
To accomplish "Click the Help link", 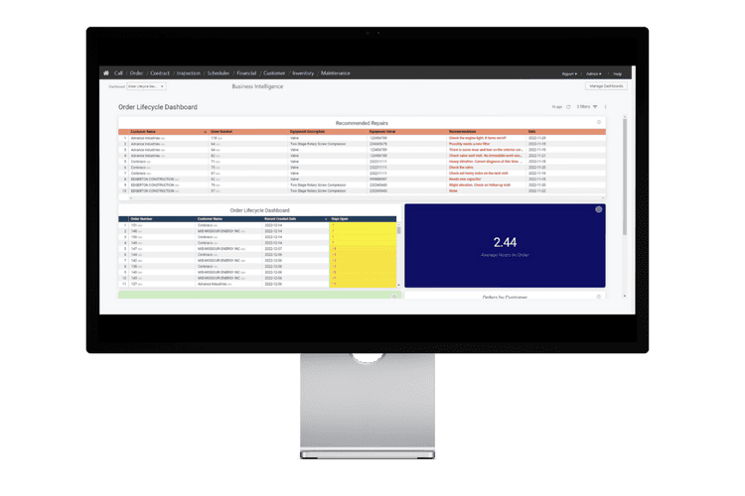I will click(618, 73).
